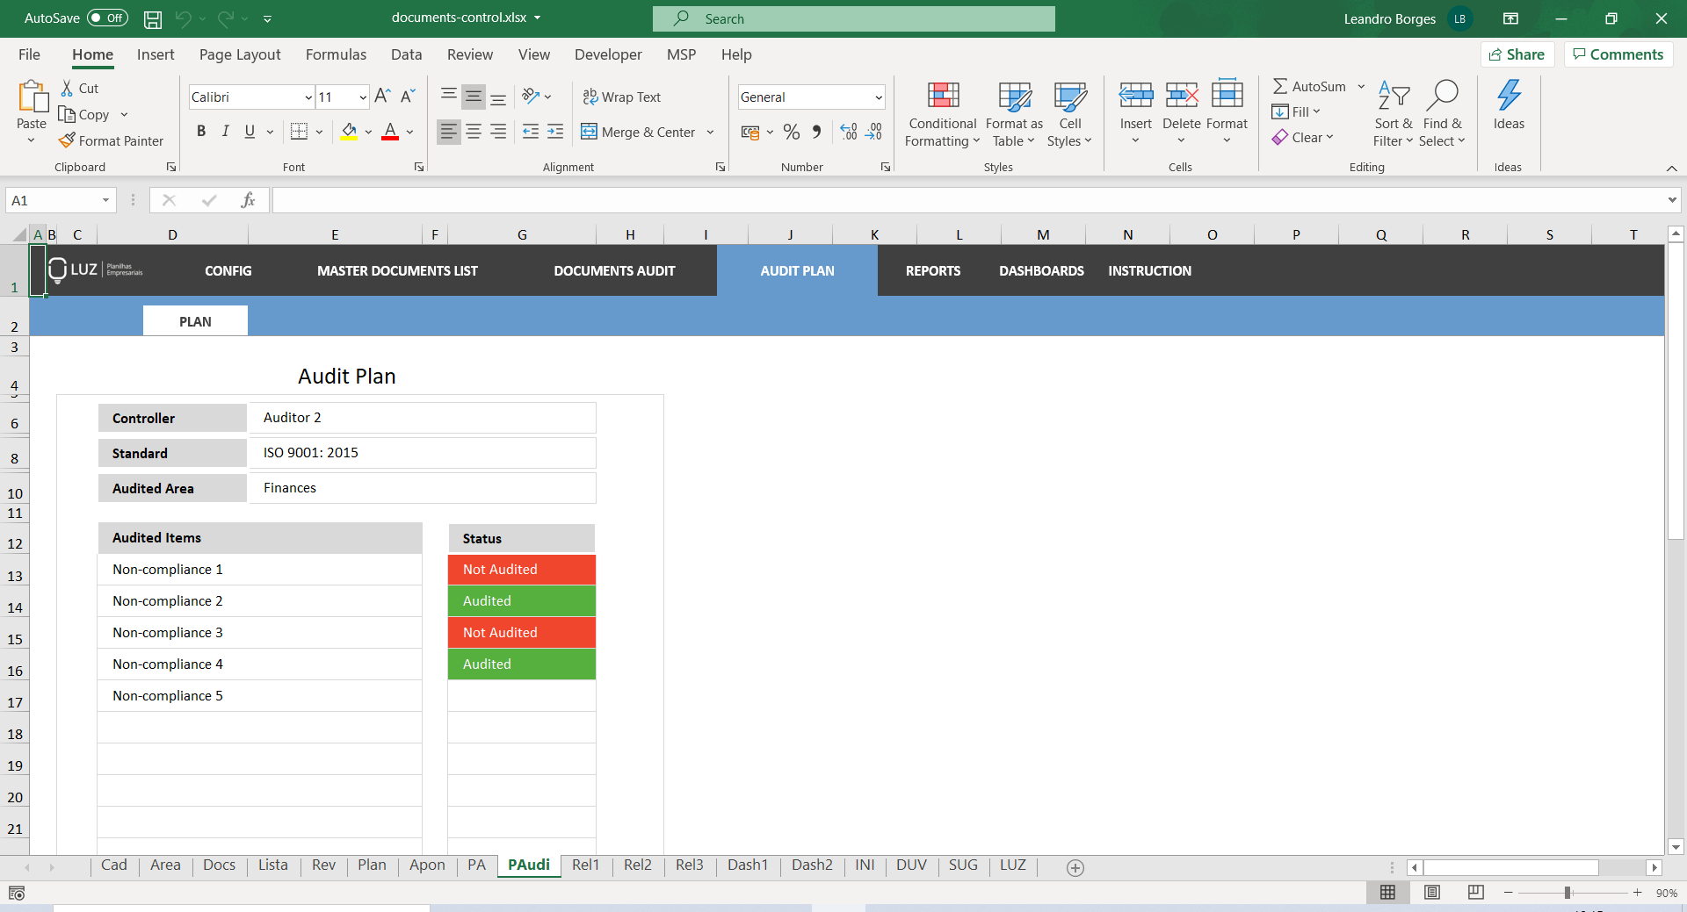Open Sort & Filter
This screenshot has height=912, width=1687.
click(1393, 112)
